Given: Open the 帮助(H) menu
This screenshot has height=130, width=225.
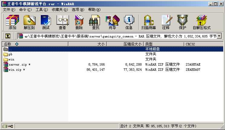Looking at the screenshot, I should (x=94, y=10).
